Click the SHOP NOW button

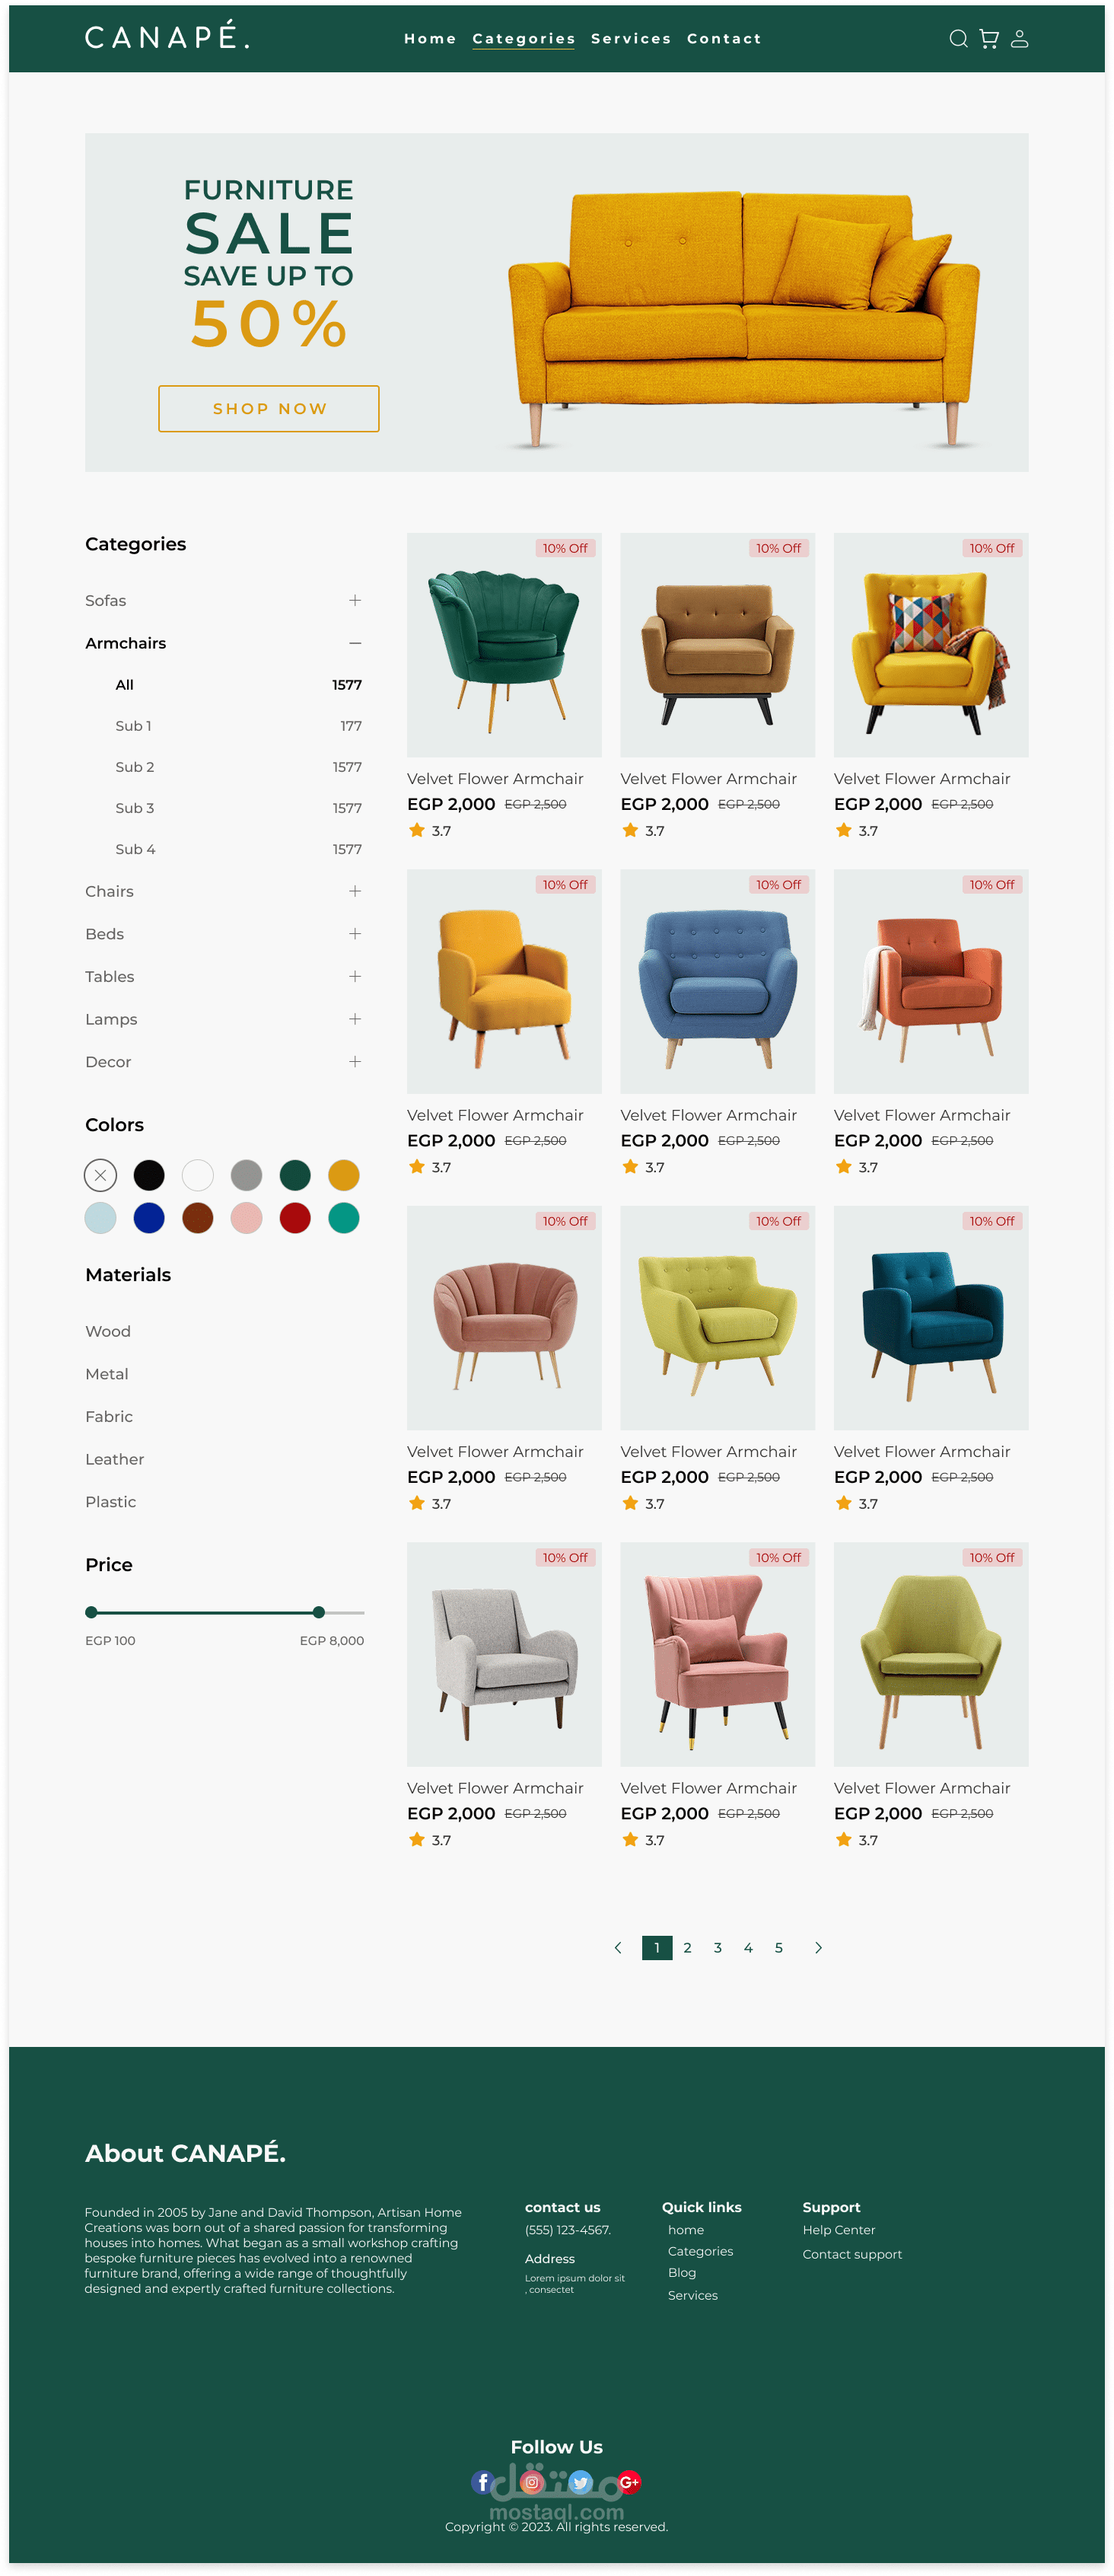(269, 409)
